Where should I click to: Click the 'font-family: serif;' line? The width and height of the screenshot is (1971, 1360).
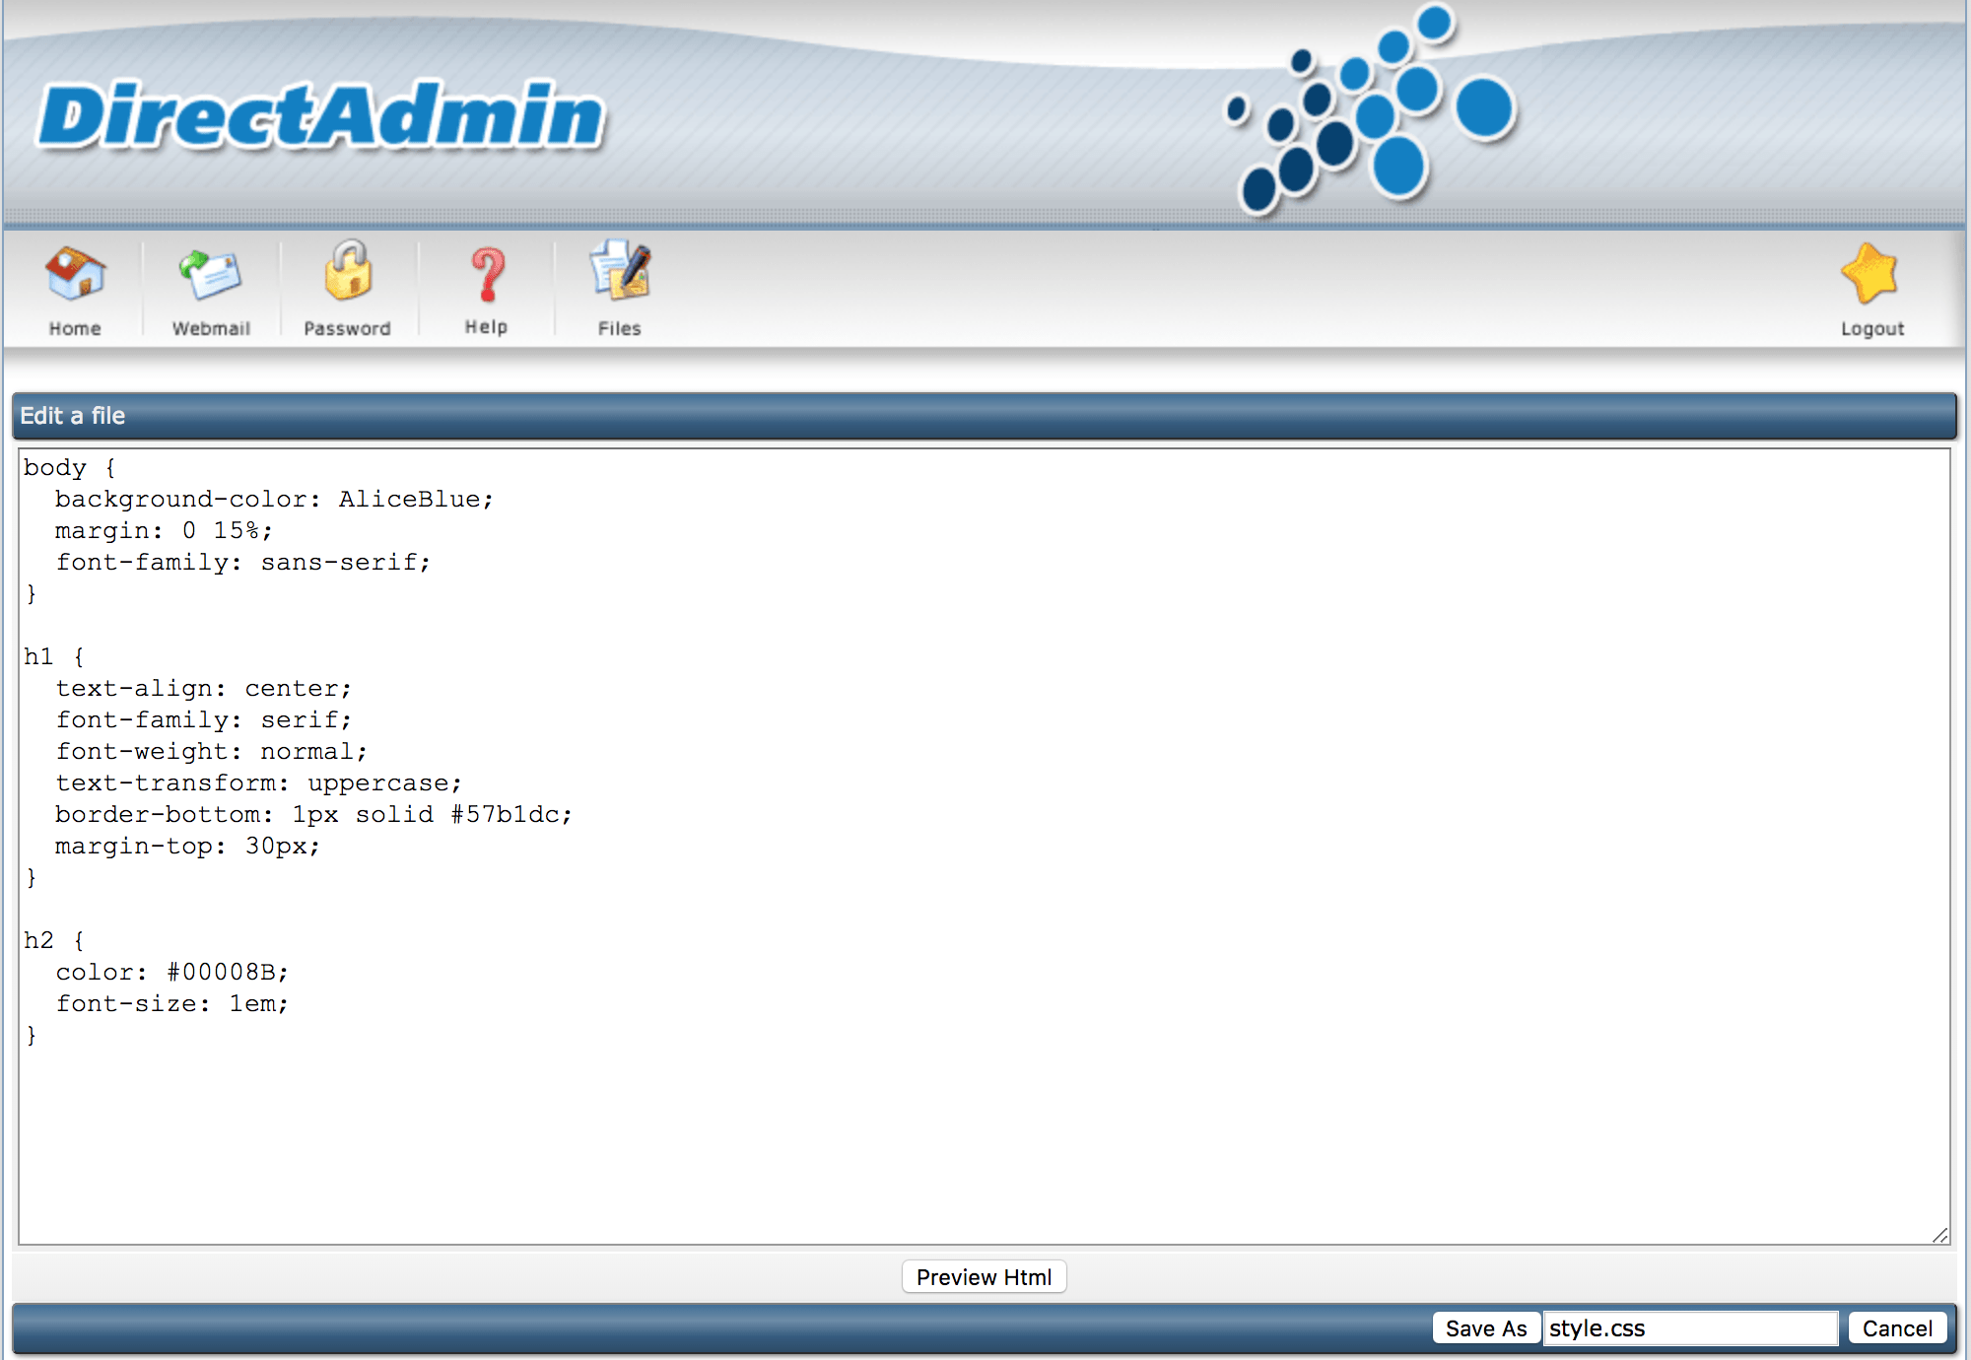tap(203, 719)
